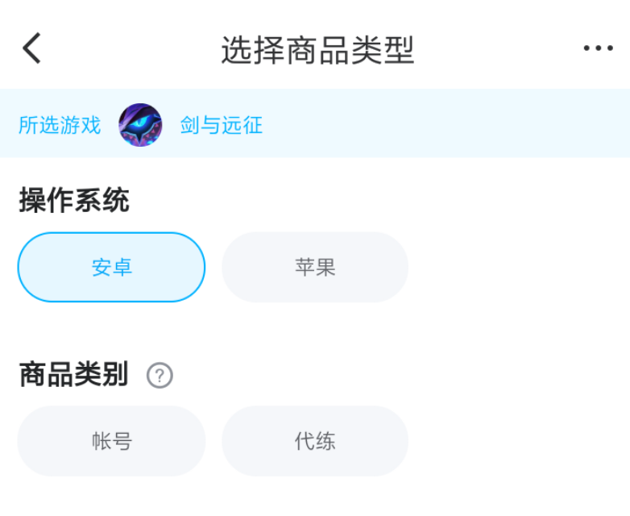This screenshot has height=516, width=630.
Task: Switch the system choice to 苹果
Action: [x=315, y=268]
